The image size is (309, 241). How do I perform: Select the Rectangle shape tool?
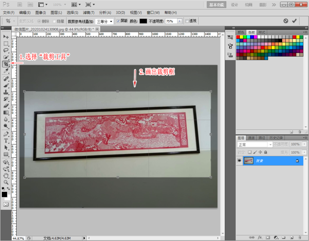pos(6,154)
